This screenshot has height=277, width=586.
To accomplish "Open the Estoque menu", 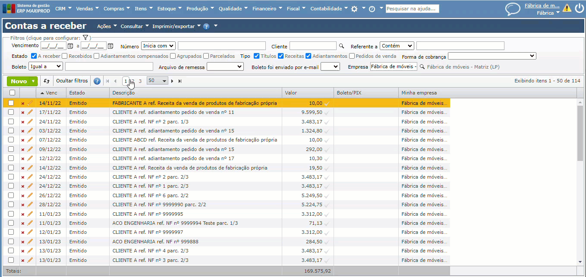I will click(x=167, y=9).
